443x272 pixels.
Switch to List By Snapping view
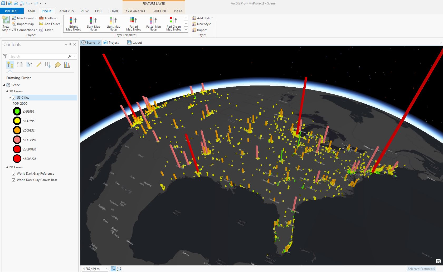point(48,65)
